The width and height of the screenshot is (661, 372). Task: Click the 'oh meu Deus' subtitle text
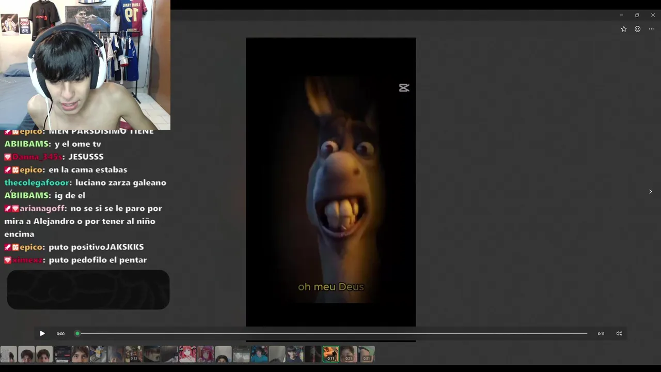[331, 287]
